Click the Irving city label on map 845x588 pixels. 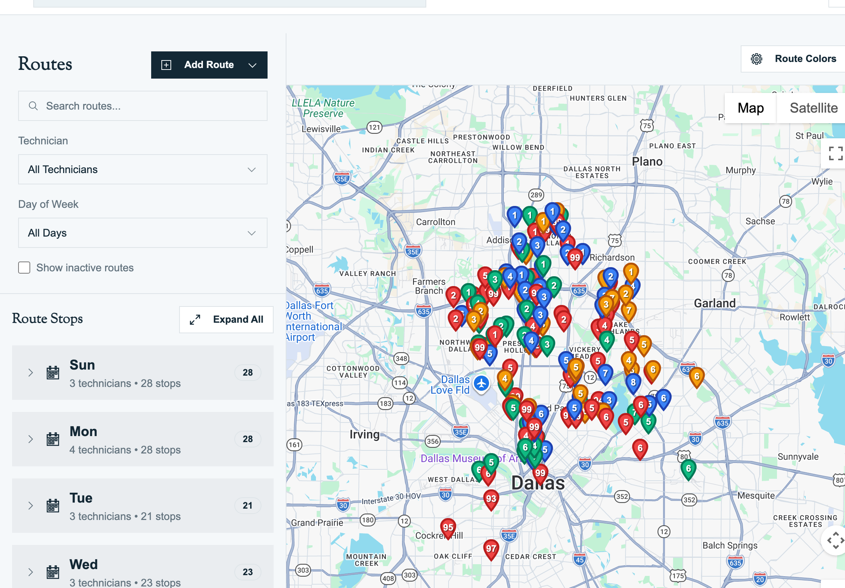click(364, 435)
